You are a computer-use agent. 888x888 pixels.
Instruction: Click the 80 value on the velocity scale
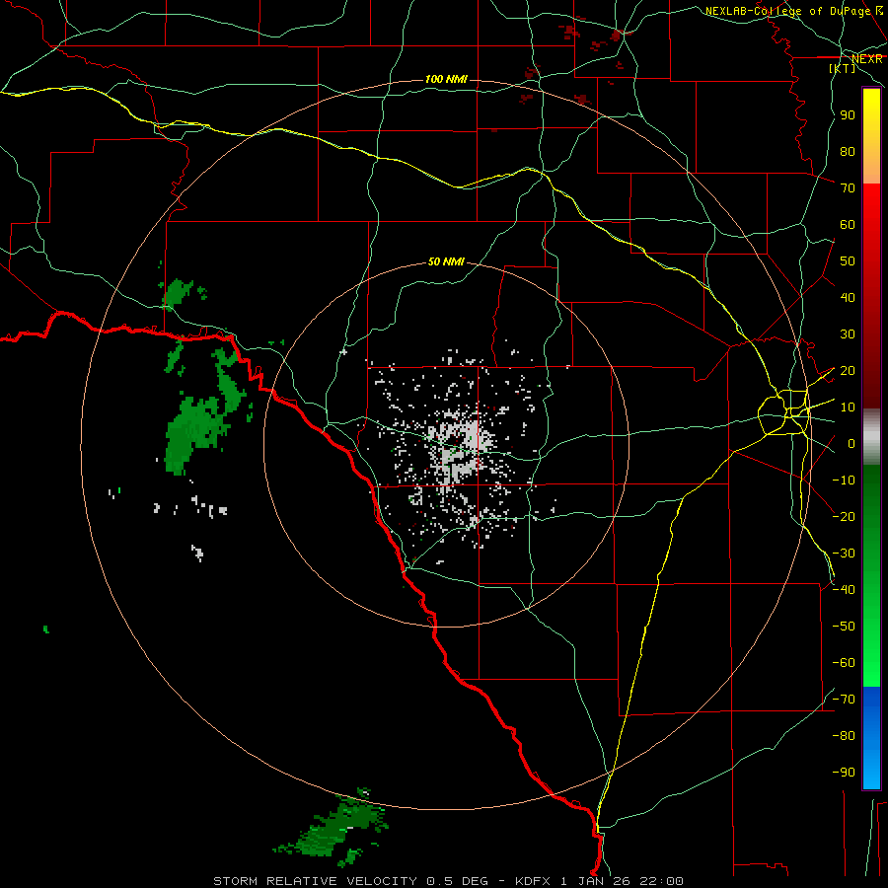click(x=848, y=151)
